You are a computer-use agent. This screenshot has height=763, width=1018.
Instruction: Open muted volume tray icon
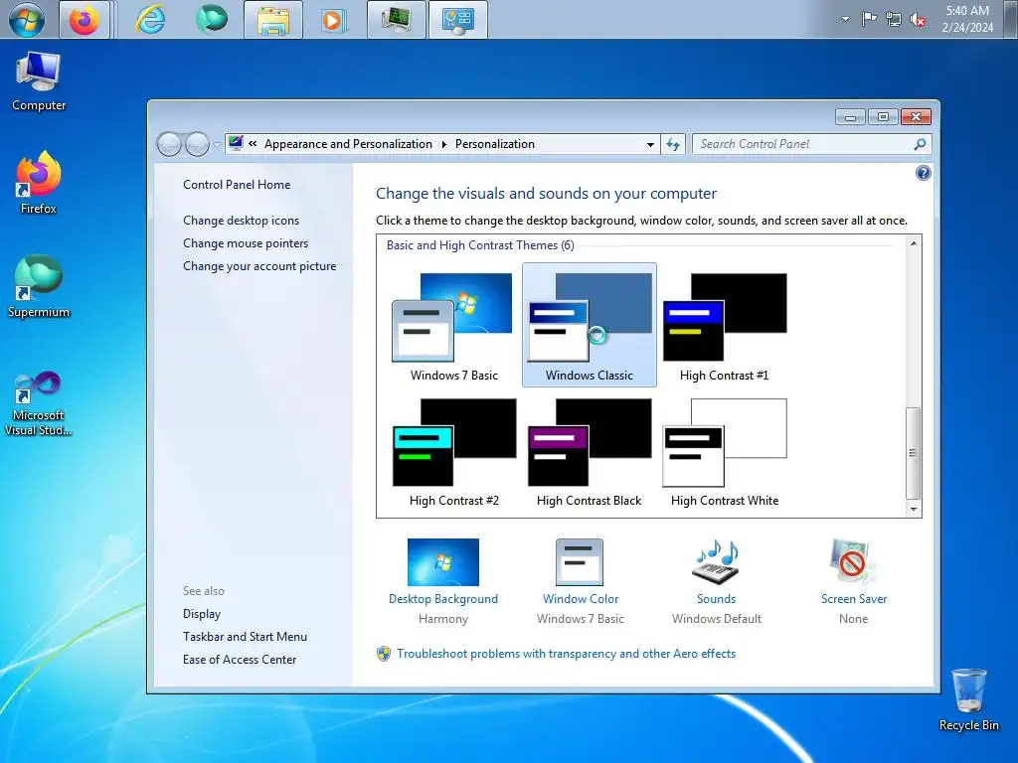click(918, 19)
